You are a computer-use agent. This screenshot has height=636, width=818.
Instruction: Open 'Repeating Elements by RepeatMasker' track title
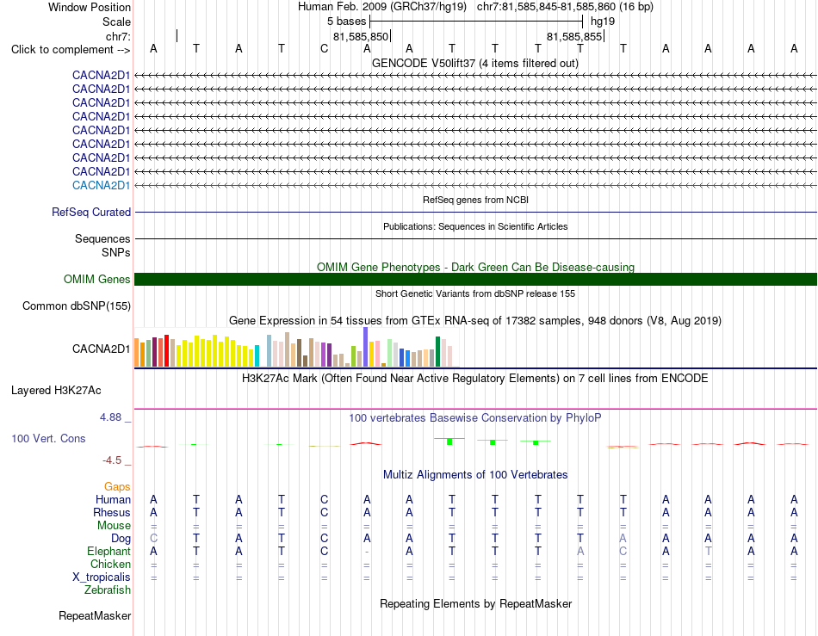point(475,603)
